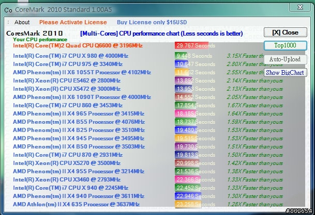Image resolution: width=315 pixels, height=215 pixels.
Task: Open the Top1000 list
Action: [x=286, y=45]
